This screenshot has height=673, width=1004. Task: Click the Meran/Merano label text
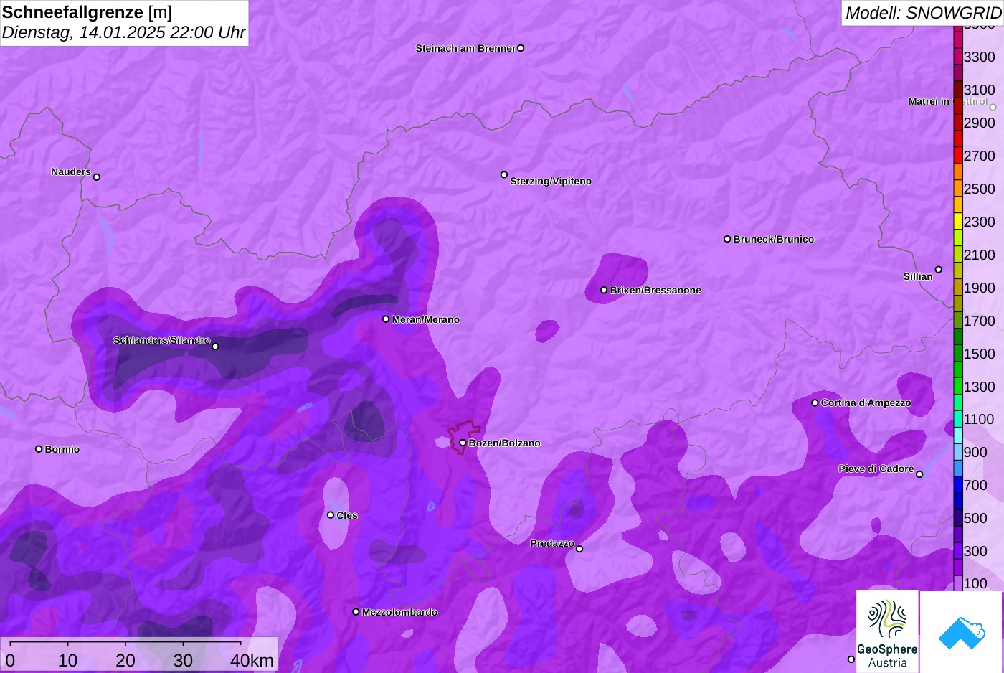coord(426,319)
